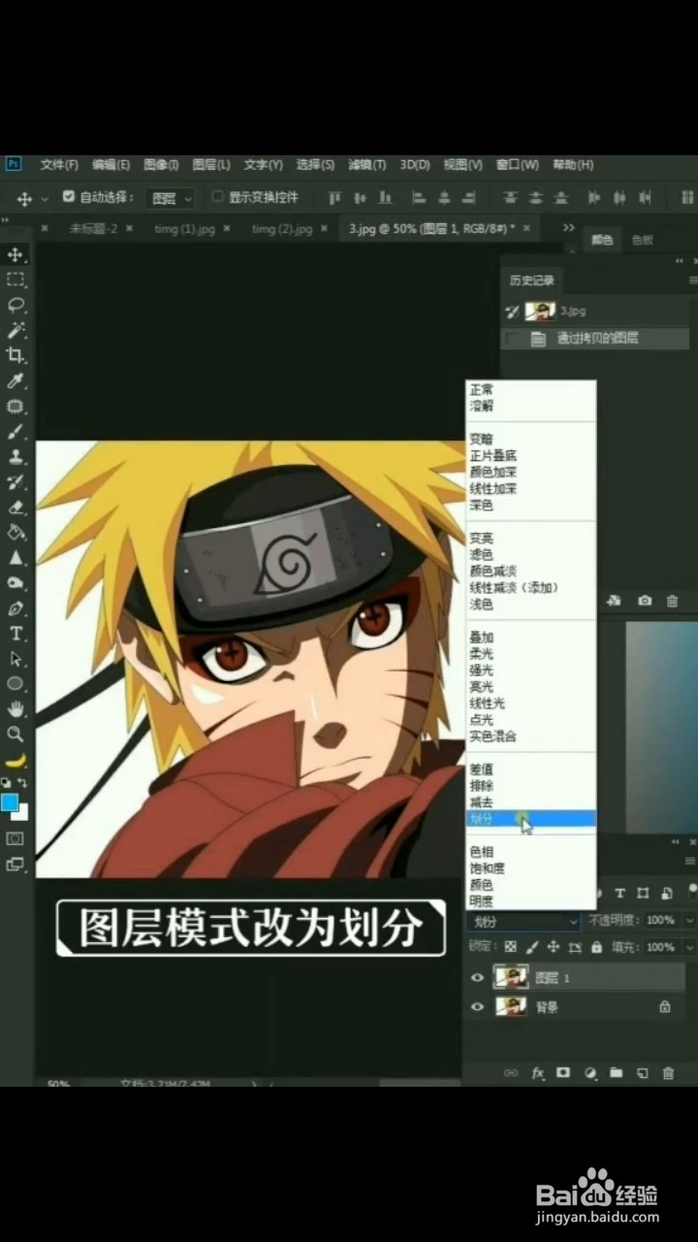
Task: Open the 图层 auto-select dropdown
Action: 171,198
